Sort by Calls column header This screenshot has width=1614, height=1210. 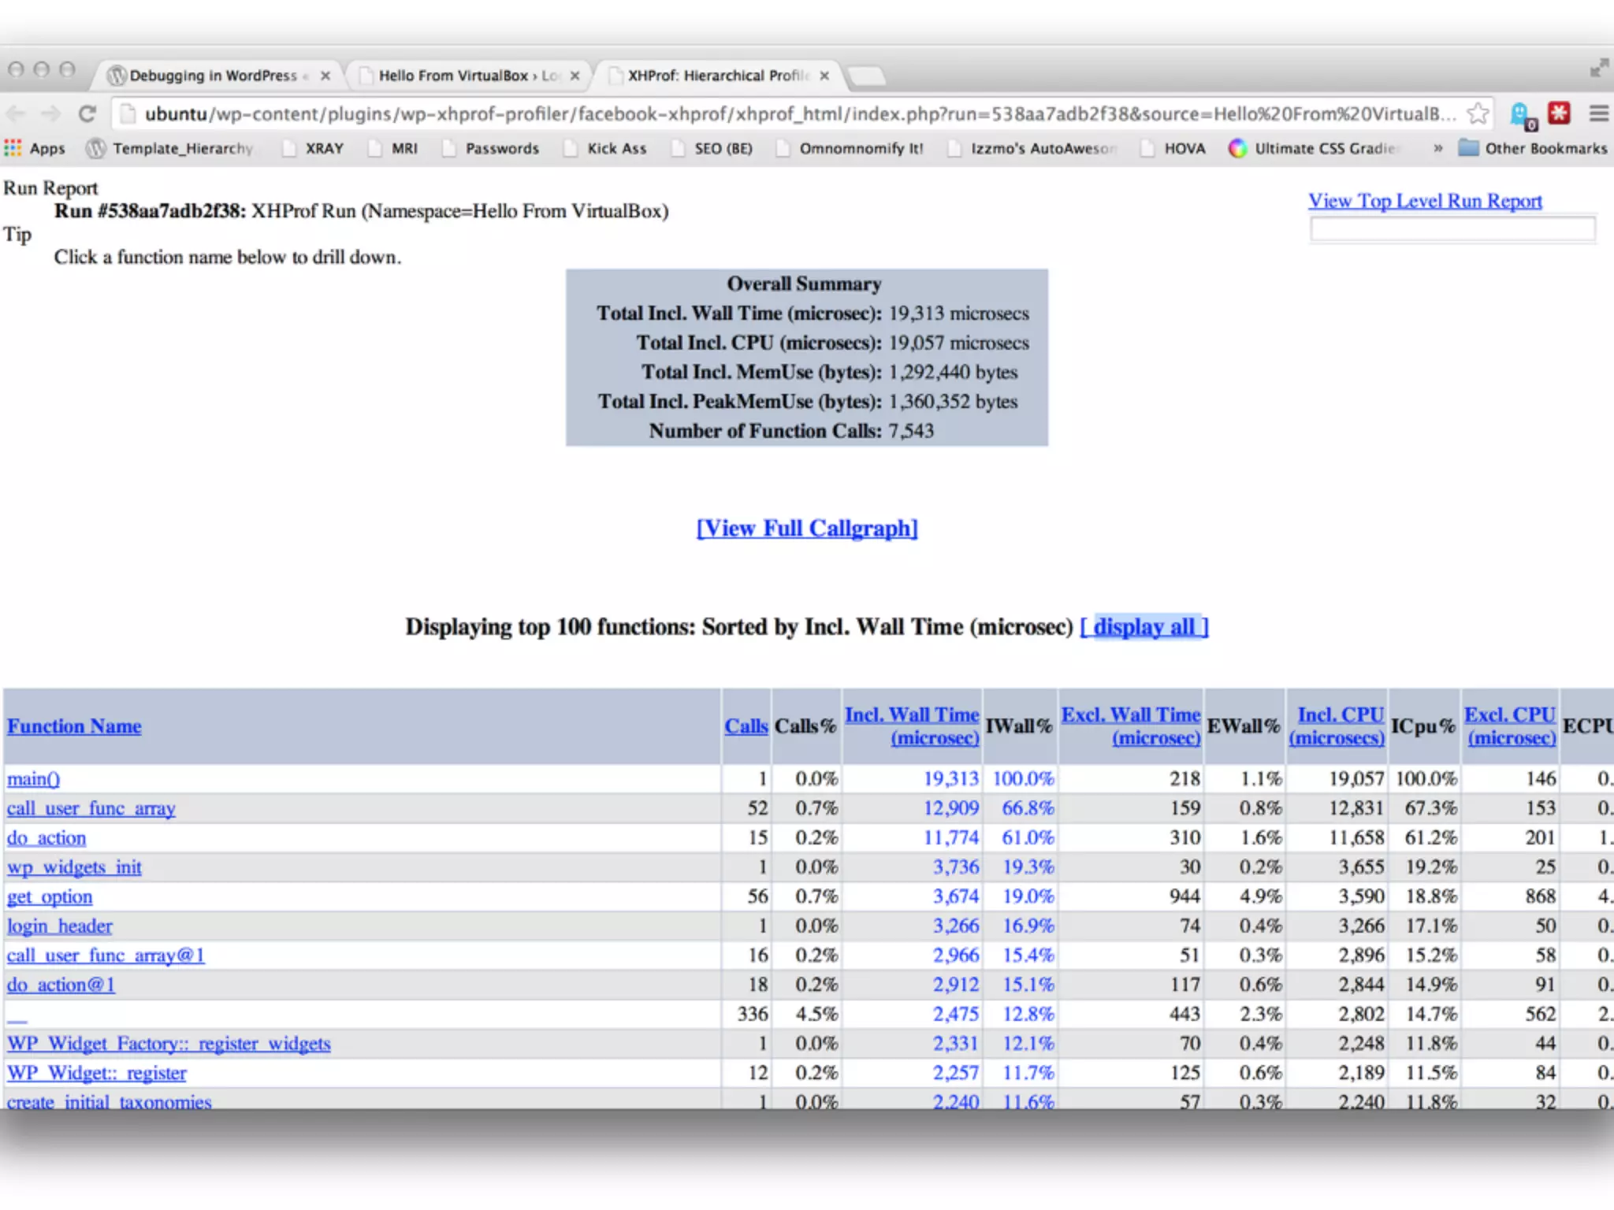pyautogui.click(x=746, y=726)
